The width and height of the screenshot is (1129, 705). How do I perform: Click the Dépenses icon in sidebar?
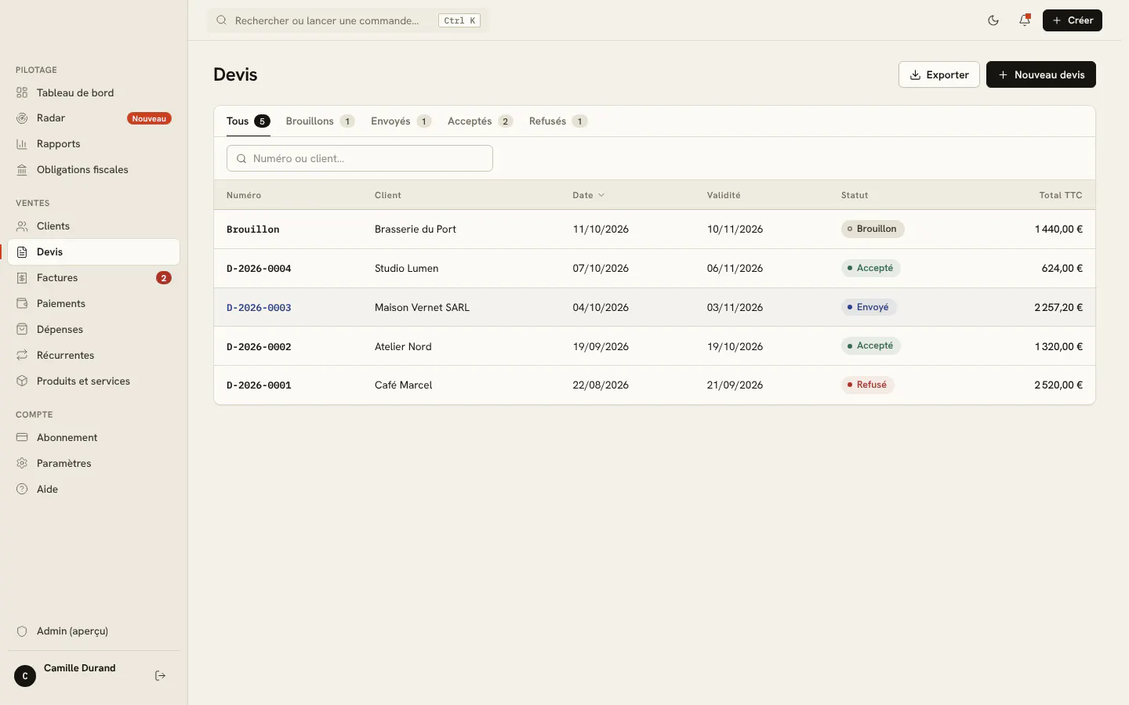click(x=22, y=330)
